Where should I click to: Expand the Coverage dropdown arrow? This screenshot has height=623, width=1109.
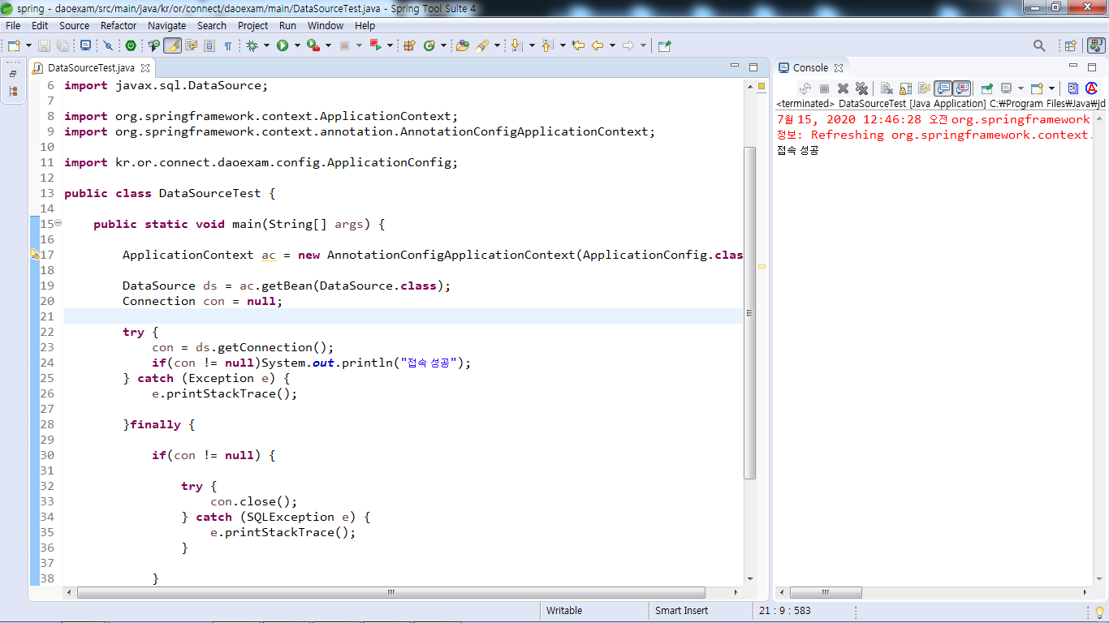pos(328,46)
